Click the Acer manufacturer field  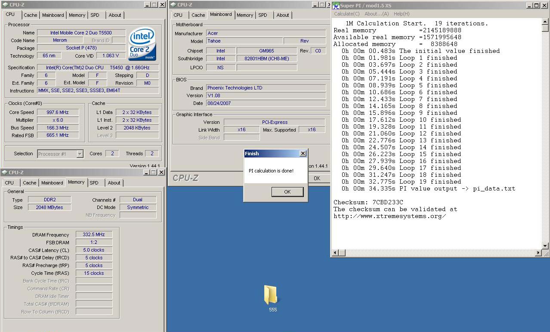point(266,33)
